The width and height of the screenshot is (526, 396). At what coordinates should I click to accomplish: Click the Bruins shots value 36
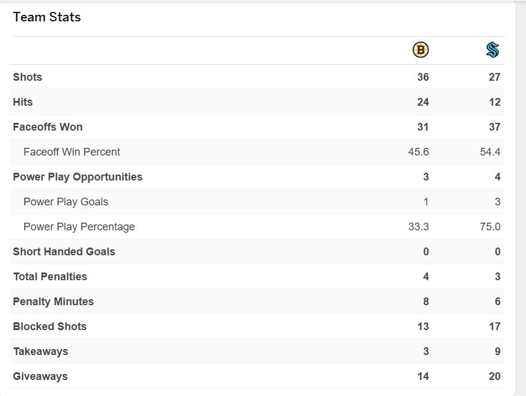click(x=423, y=77)
